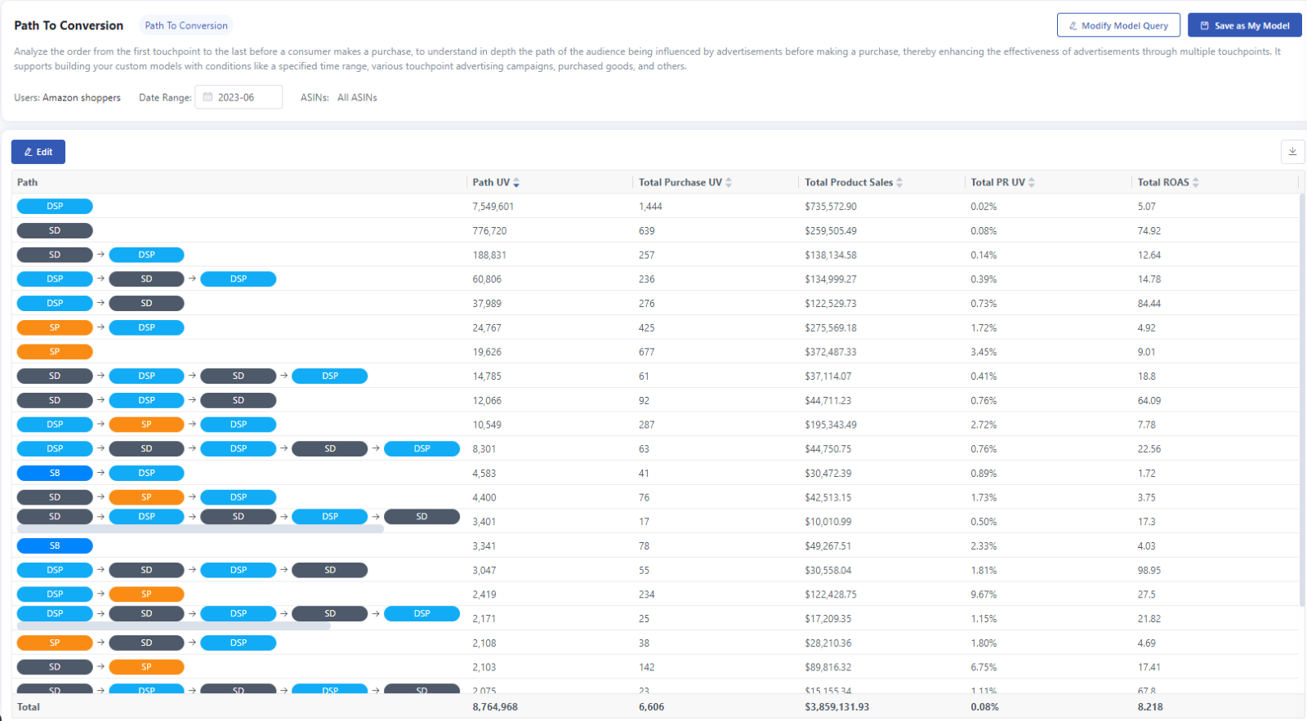This screenshot has width=1307, height=721.
Task: Click the SP pill in the 19,626 row
Action: pyautogui.click(x=55, y=352)
